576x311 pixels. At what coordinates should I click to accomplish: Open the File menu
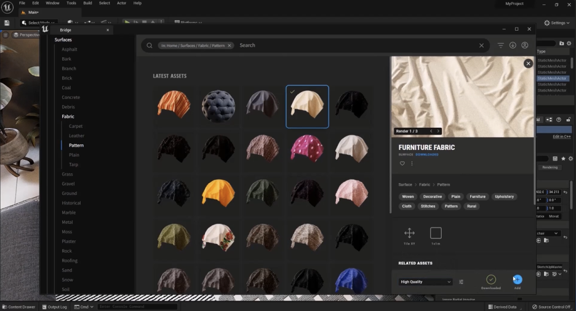pos(22,3)
